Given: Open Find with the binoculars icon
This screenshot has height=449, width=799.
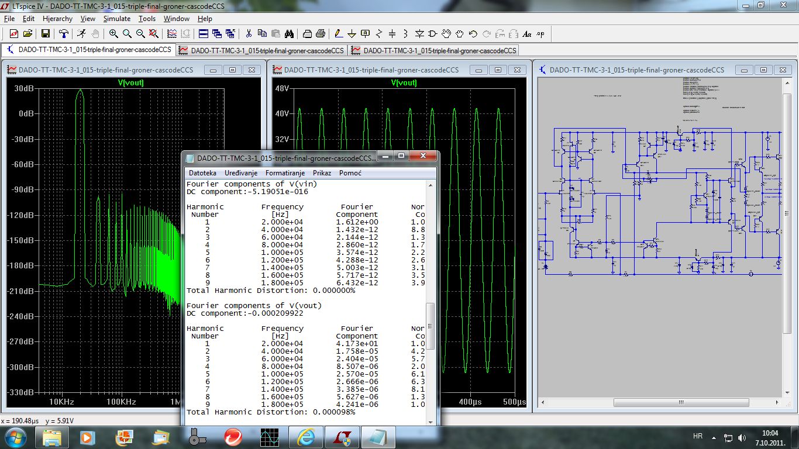Looking at the screenshot, I should point(290,33).
